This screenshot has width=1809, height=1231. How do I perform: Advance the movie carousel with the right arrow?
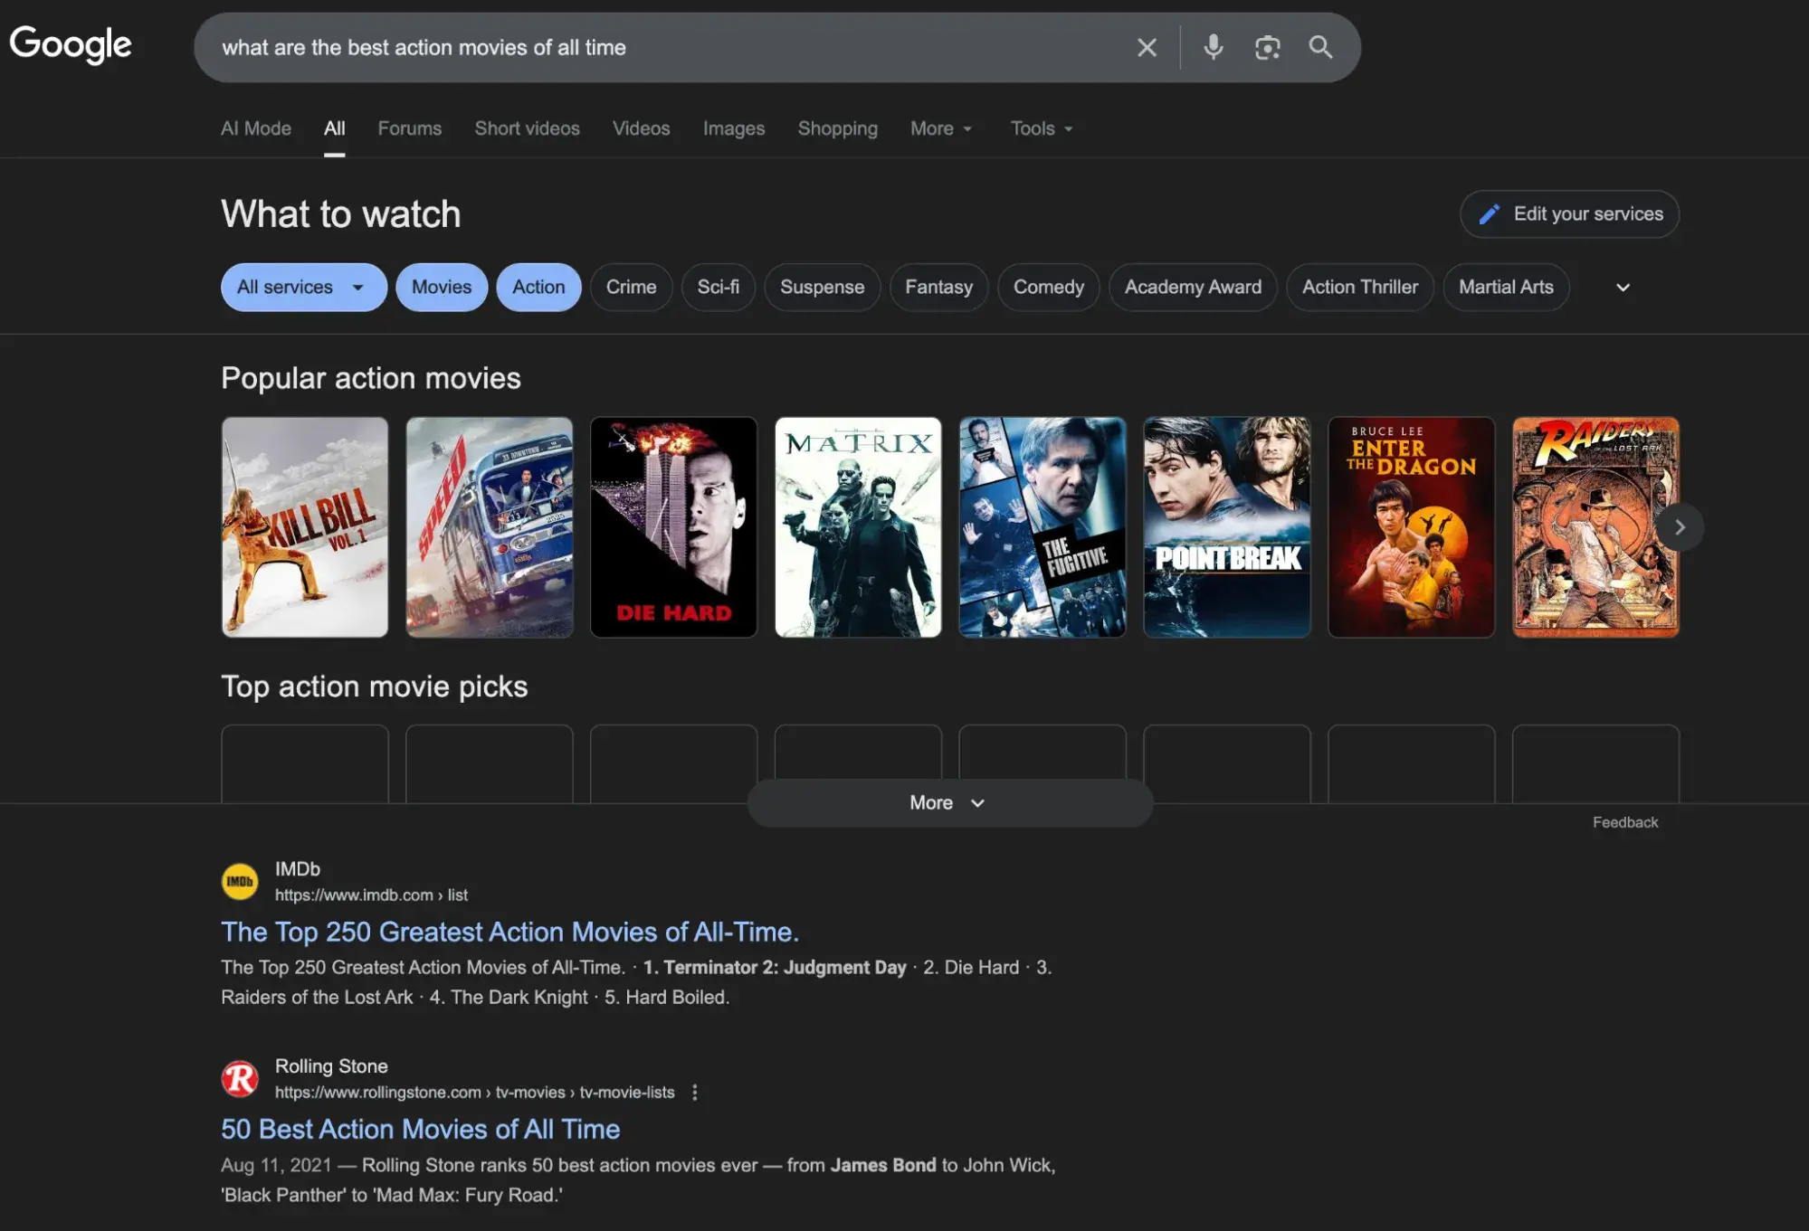[x=1680, y=527]
